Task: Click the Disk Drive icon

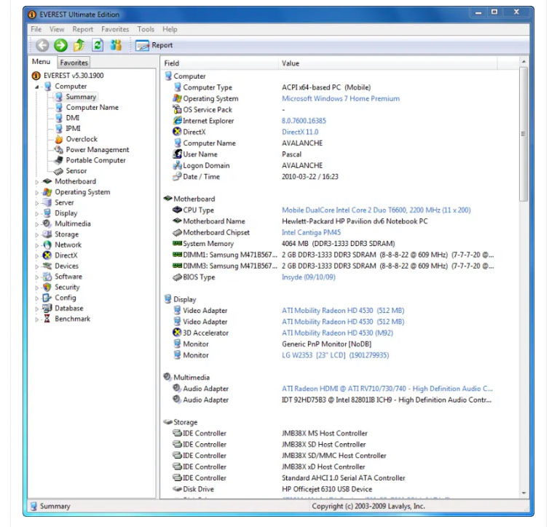Action: (177, 489)
